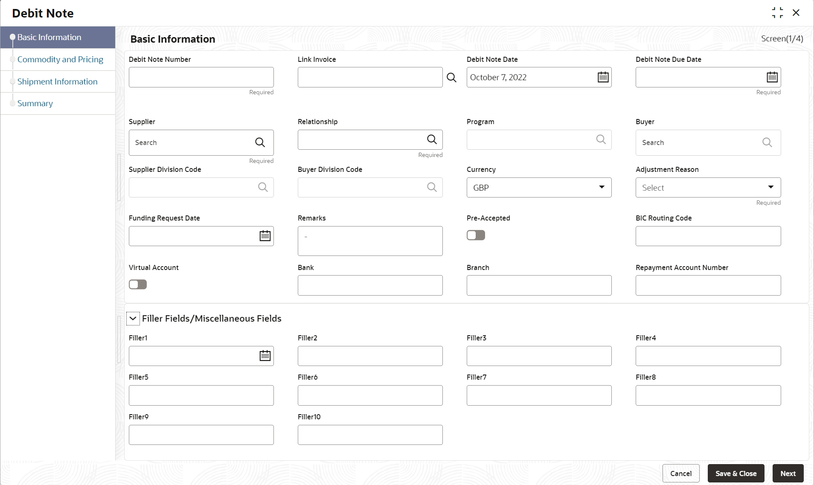Enable the Virtual Account switch
814x485 pixels.
(x=138, y=285)
